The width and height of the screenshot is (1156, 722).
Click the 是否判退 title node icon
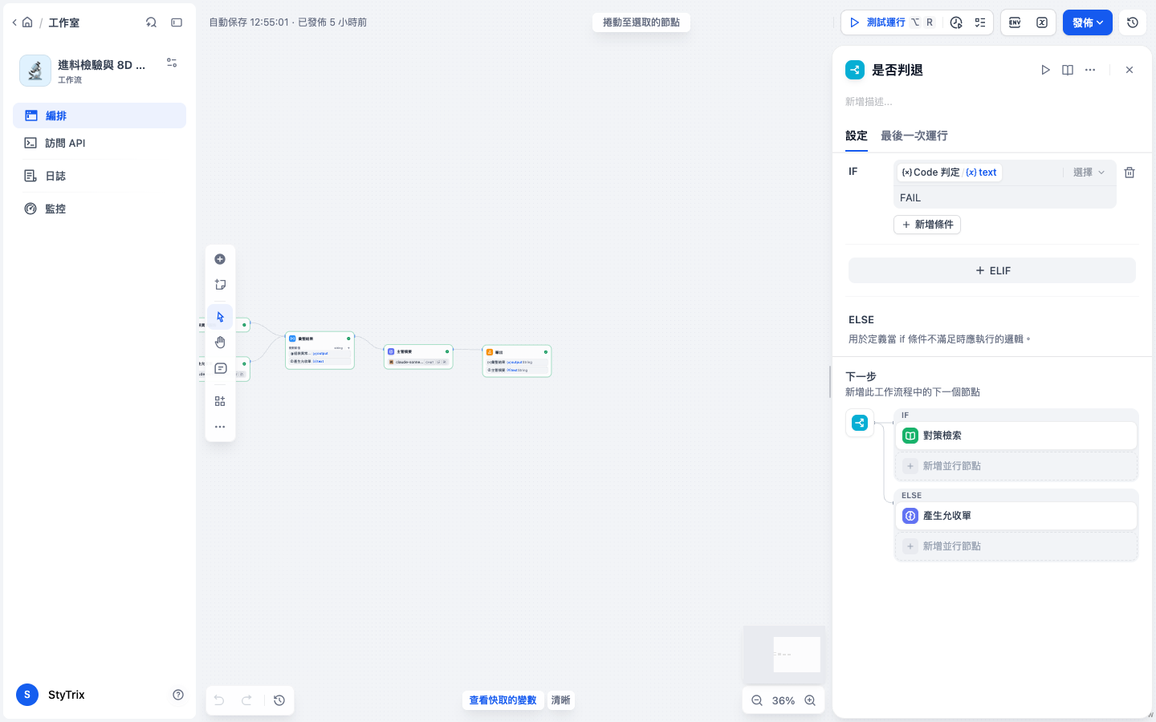tap(855, 70)
